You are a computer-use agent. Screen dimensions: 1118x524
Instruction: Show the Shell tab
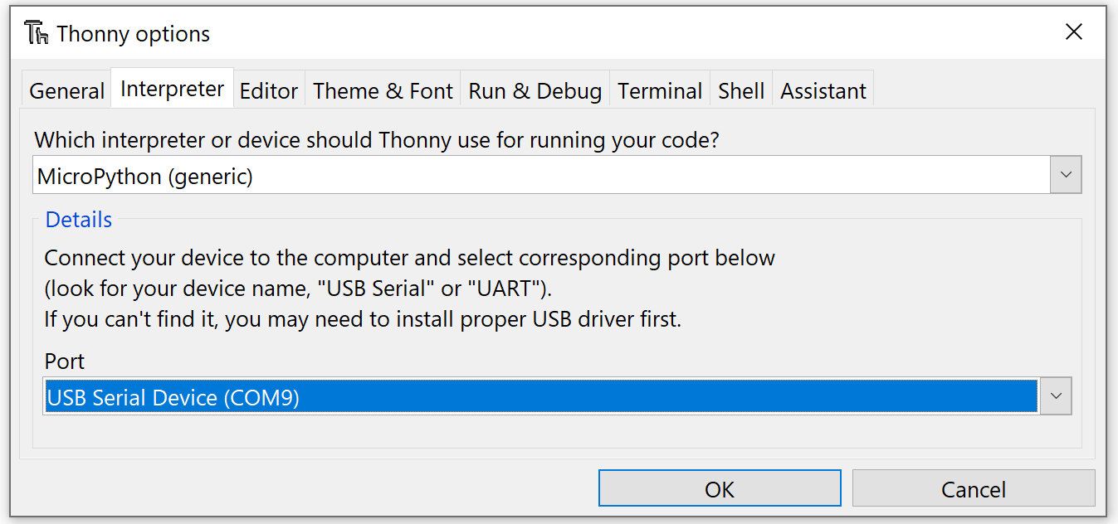[741, 91]
